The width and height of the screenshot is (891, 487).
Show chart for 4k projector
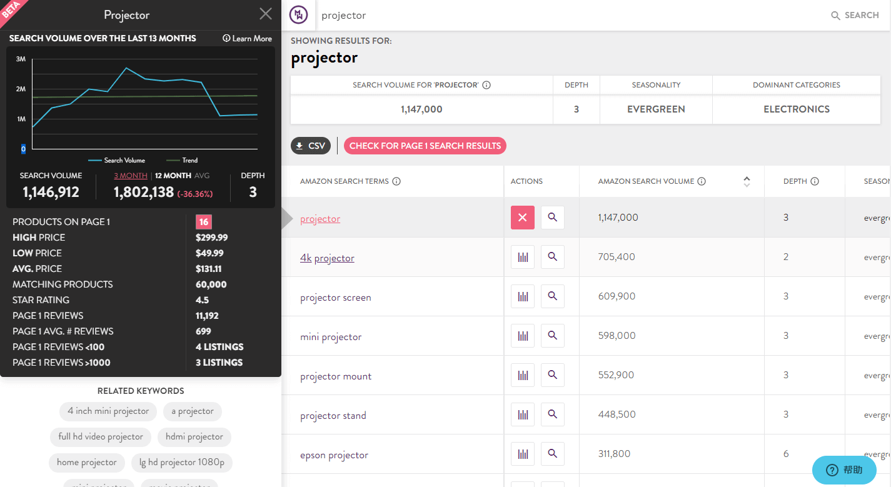(523, 257)
